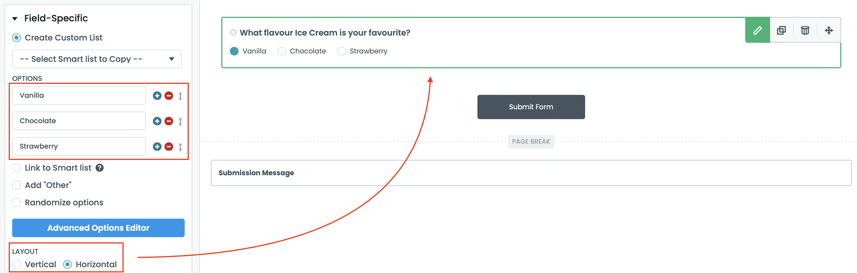Duplicate the ice cream question field
Image resolution: width=857 pixels, height=273 pixels.
(781, 31)
